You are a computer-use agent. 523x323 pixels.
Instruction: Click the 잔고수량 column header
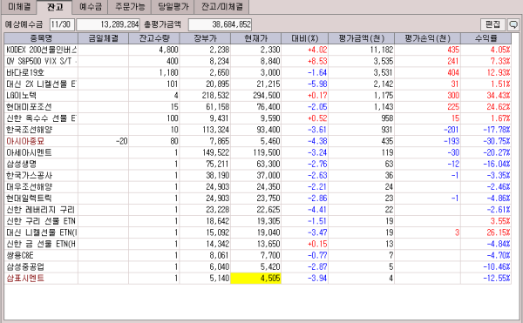pyautogui.click(x=154, y=38)
